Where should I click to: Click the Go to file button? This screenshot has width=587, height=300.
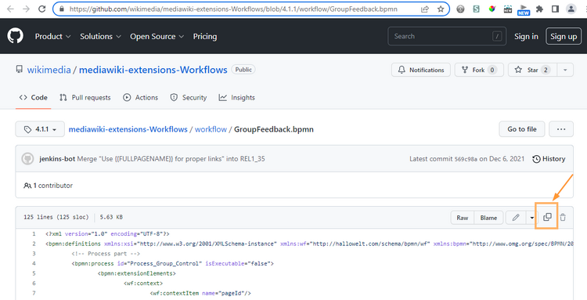pyautogui.click(x=522, y=128)
